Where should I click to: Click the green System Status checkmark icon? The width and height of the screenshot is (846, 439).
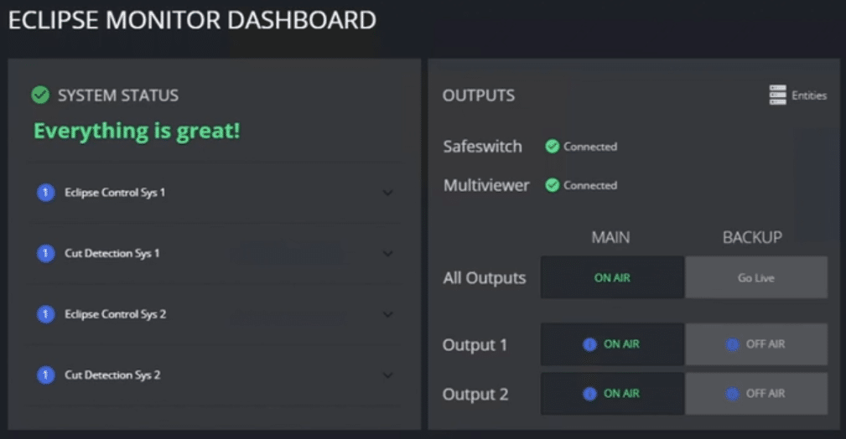[x=40, y=95]
